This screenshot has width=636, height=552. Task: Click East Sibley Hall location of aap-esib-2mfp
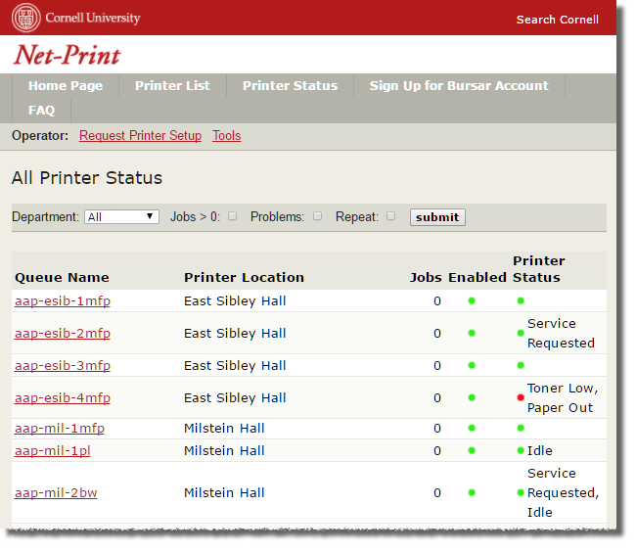click(235, 334)
